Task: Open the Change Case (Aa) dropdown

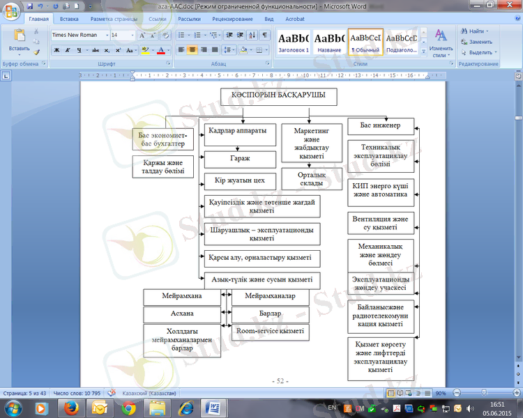Action: coord(132,50)
